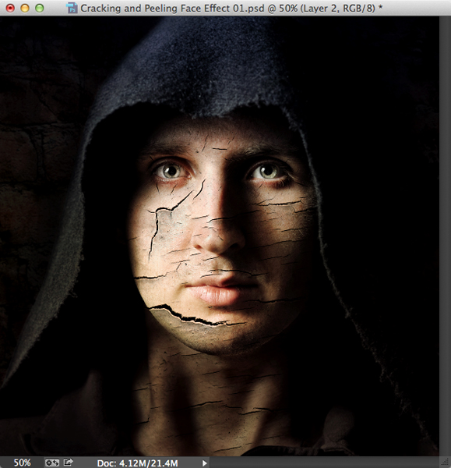Click the gear and link status bar icon
The height and width of the screenshot is (468, 451).
pyautogui.click(x=52, y=463)
